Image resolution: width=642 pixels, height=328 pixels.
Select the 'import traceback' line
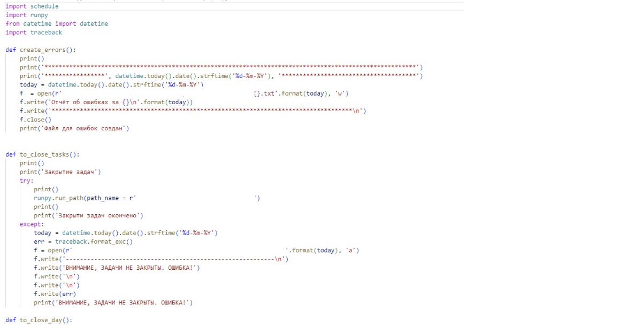(x=34, y=33)
